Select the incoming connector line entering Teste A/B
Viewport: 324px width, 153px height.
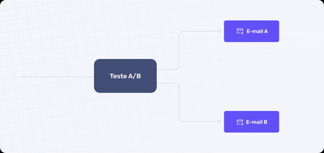click(57, 77)
